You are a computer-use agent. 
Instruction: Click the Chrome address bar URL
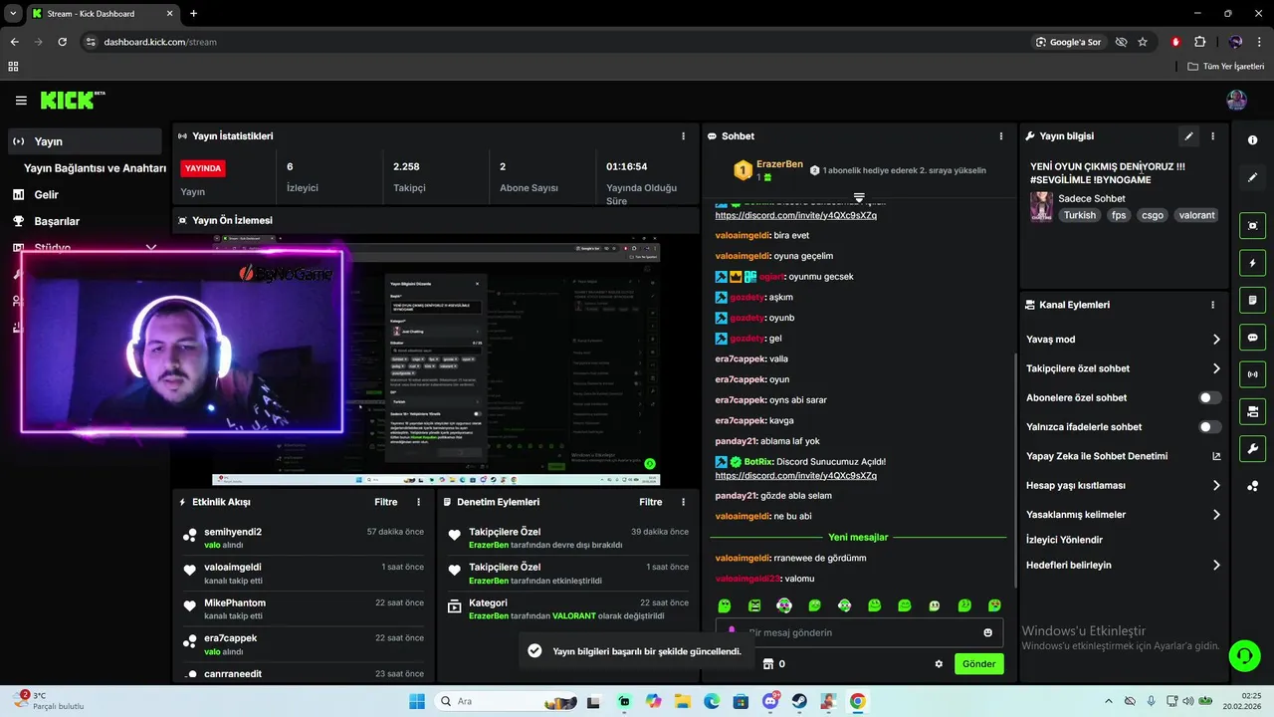pyautogui.click(x=160, y=42)
